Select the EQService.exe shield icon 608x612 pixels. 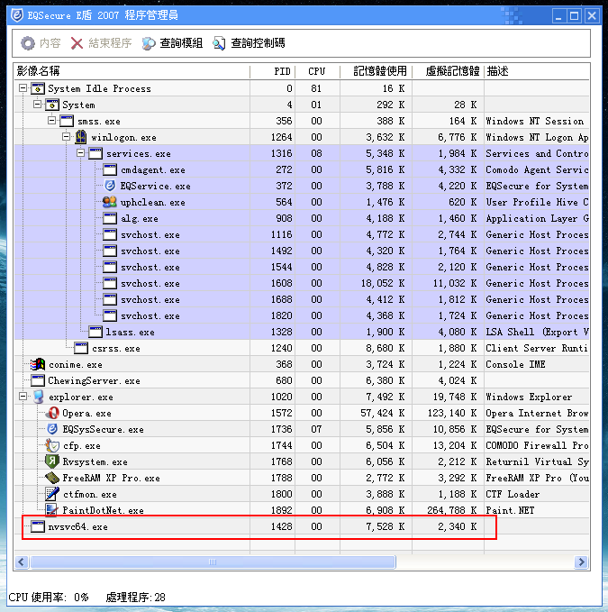(x=110, y=186)
